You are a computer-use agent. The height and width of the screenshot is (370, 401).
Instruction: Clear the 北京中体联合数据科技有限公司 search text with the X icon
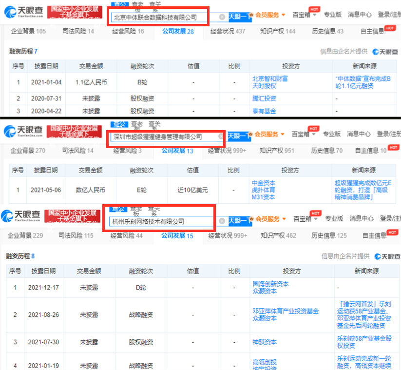(222, 17)
